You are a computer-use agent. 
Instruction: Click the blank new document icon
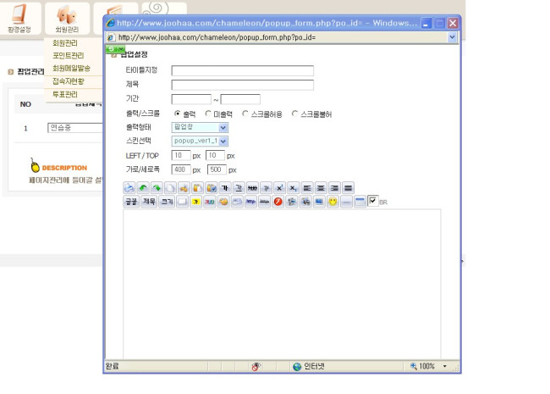coord(170,188)
